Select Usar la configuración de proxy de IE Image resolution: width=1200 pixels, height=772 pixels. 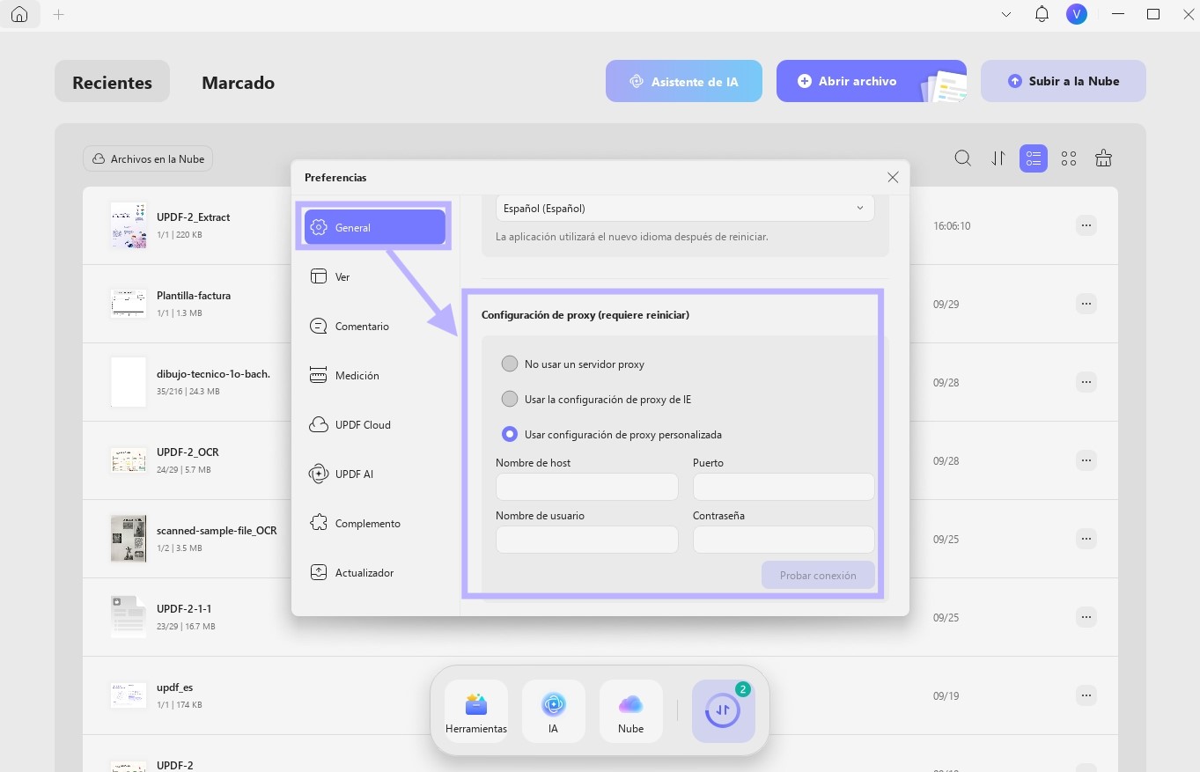click(x=509, y=399)
